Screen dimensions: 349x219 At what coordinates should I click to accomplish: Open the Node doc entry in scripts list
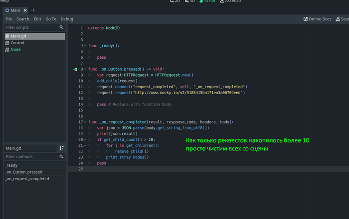pos(15,49)
